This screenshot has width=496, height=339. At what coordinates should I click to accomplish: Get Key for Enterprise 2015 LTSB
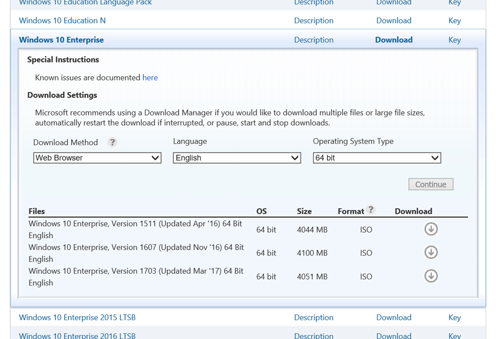(x=454, y=318)
